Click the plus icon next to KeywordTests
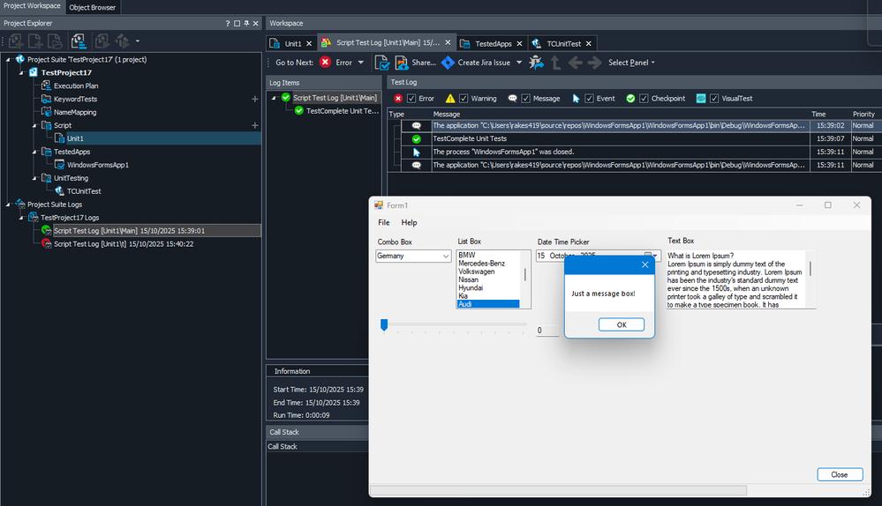This screenshot has height=506, width=882. click(255, 99)
